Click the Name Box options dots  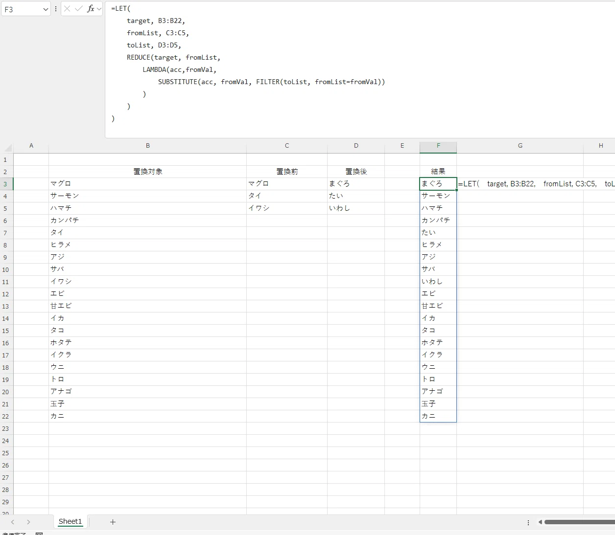pos(56,9)
